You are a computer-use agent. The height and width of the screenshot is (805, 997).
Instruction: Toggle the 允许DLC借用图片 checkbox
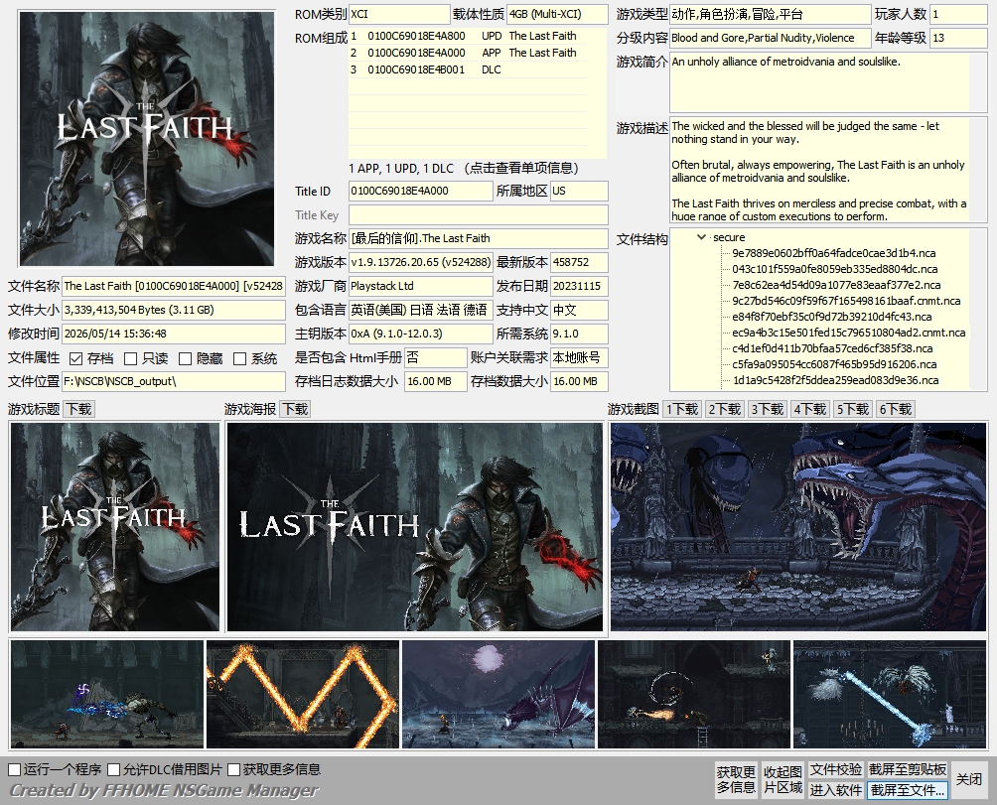(114, 769)
